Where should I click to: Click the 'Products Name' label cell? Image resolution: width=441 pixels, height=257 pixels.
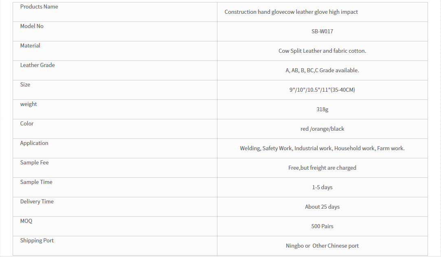point(39,7)
